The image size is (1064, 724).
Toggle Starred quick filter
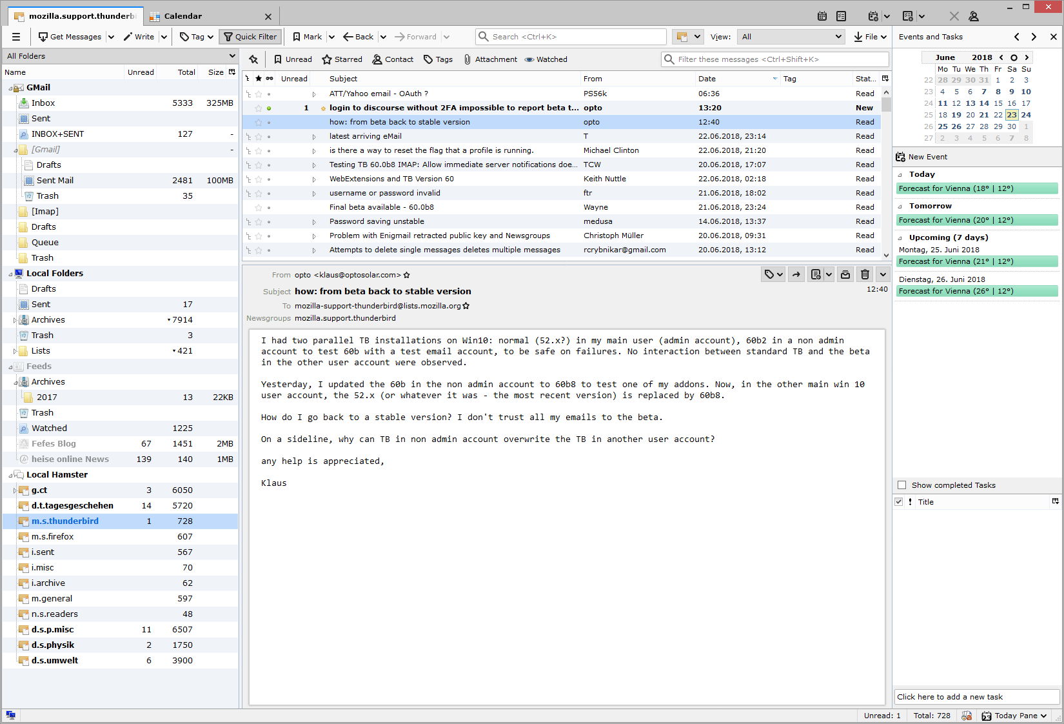(x=342, y=59)
